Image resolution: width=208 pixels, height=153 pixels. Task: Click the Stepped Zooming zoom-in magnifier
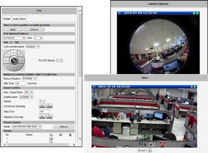[x=42, y=116]
